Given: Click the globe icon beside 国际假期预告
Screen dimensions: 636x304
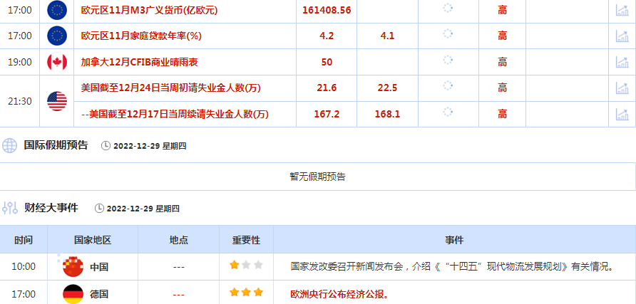Looking at the screenshot, I should tap(9, 145).
